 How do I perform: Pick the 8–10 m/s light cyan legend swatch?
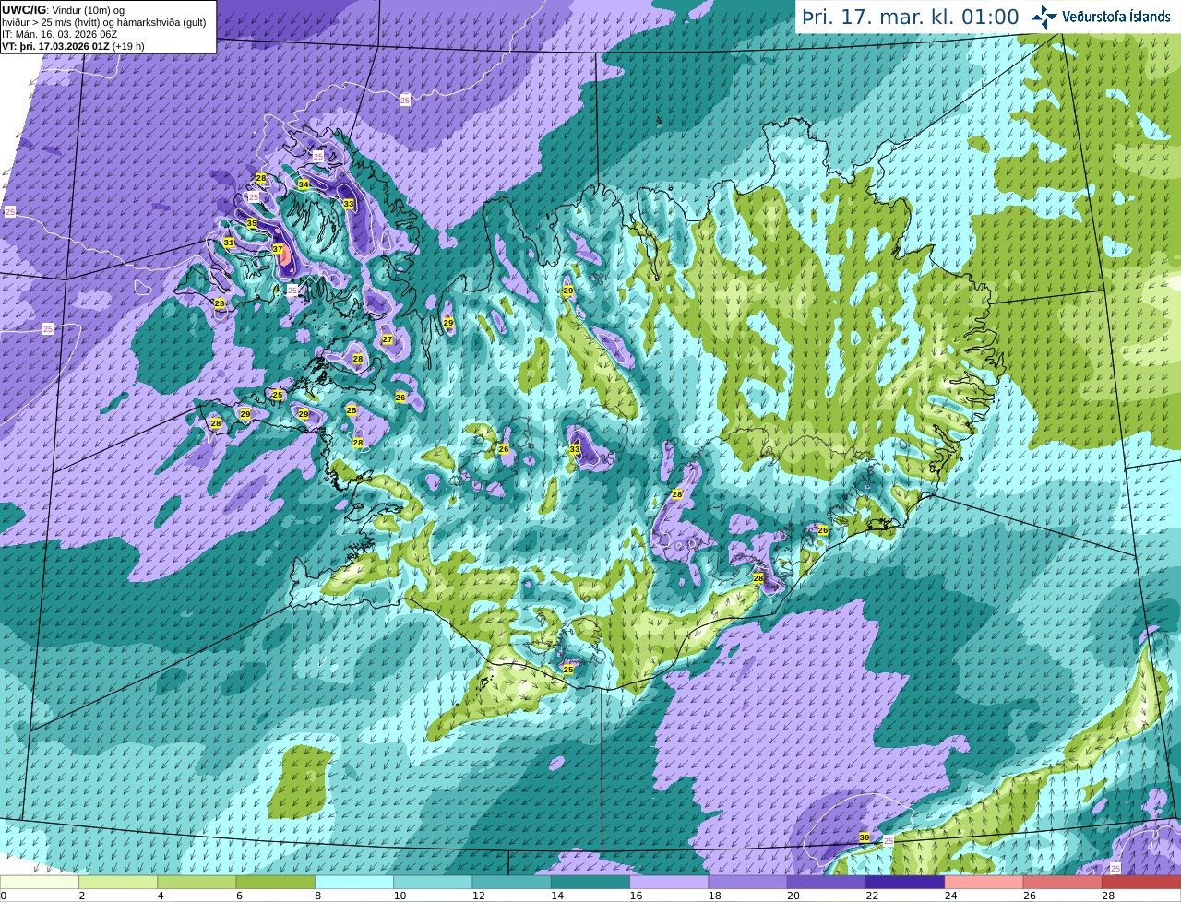354,883
